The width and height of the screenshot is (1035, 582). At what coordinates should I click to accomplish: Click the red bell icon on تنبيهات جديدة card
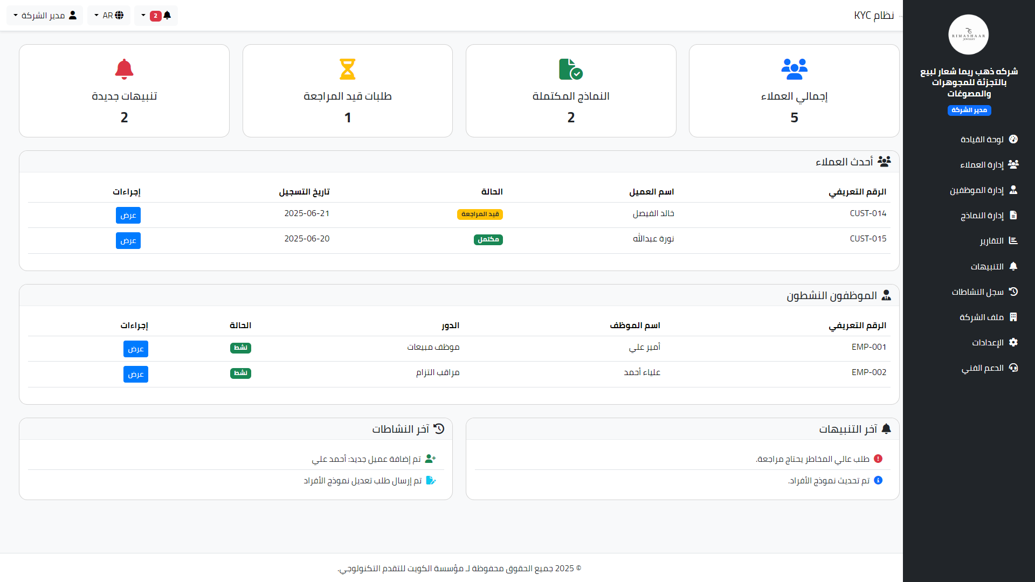[124, 69]
